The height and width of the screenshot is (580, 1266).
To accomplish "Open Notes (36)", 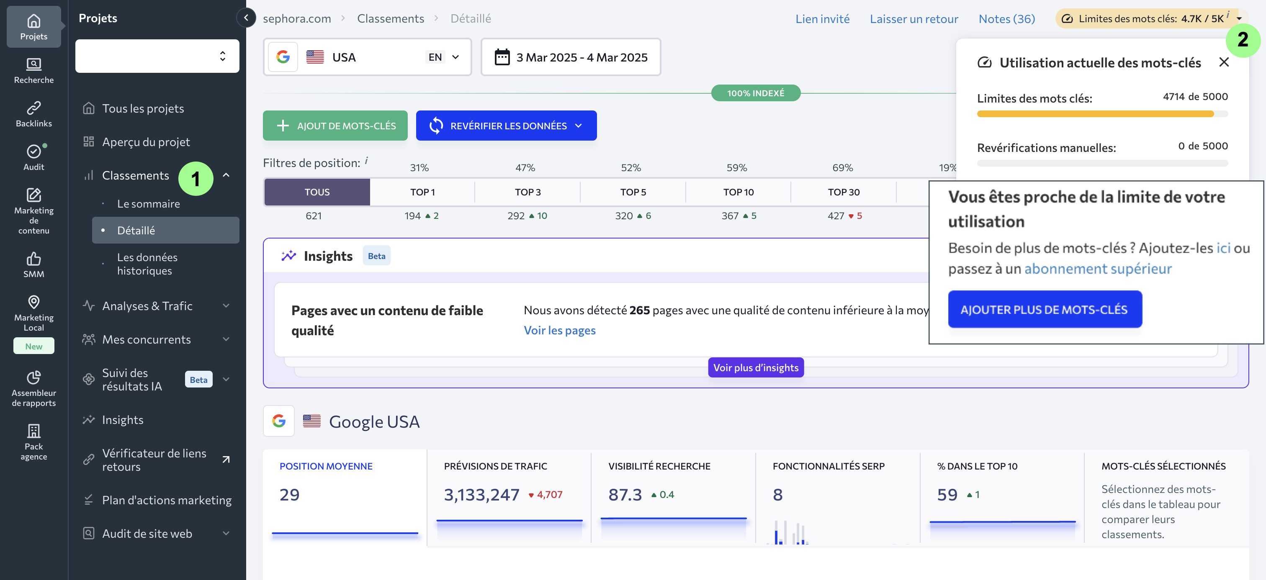I will [x=1006, y=19].
